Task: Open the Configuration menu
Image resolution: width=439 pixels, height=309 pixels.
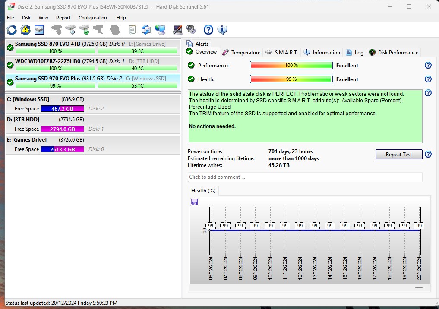Action: (x=93, y=18)
